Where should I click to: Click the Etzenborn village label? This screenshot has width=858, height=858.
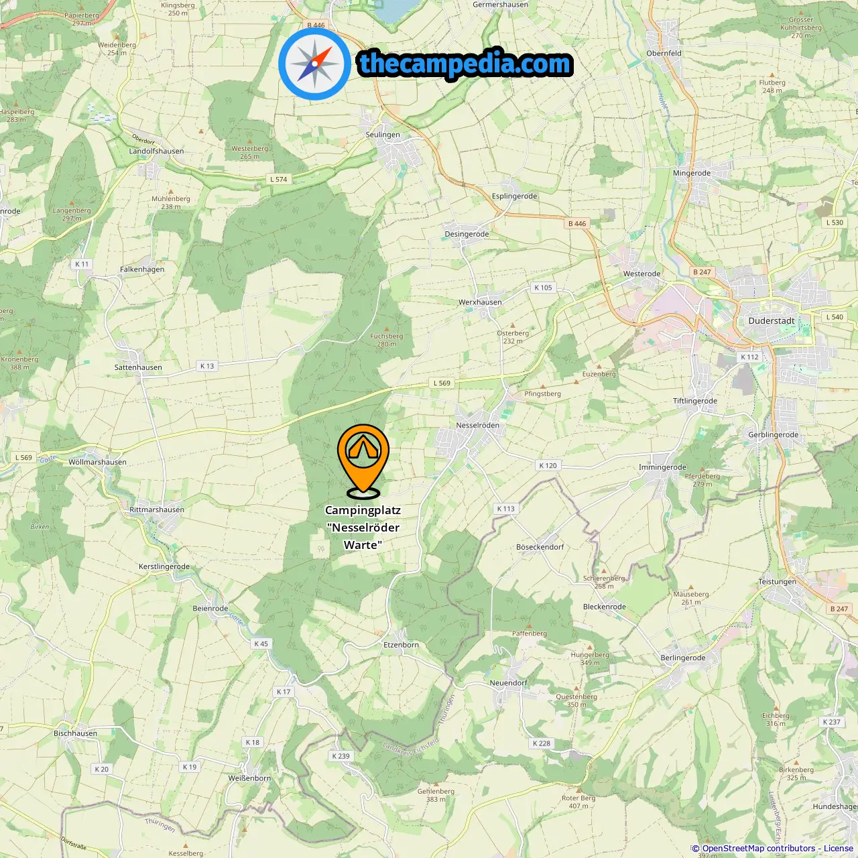tap(402, 645)
